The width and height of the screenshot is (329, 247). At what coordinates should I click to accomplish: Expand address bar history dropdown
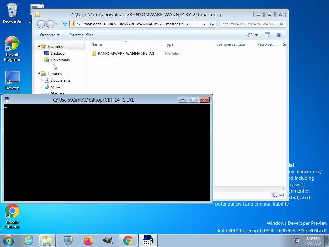pyautogui.click(x=204, y=24)
